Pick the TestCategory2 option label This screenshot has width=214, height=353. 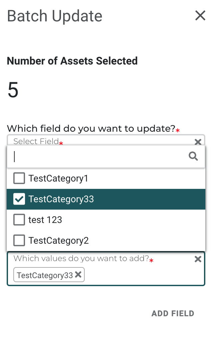[x=58, y=241]
